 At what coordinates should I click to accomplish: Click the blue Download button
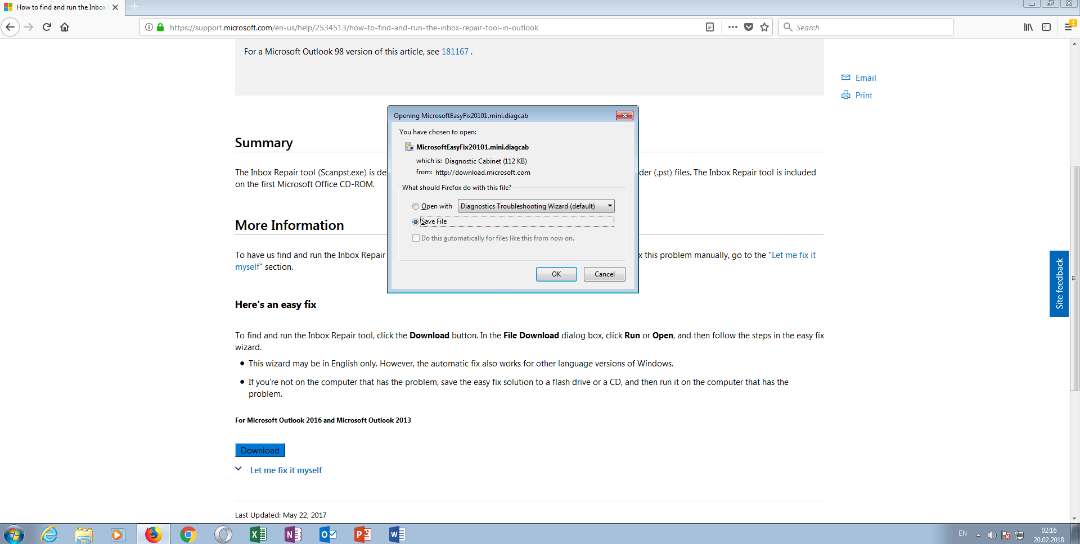point(260,450)
